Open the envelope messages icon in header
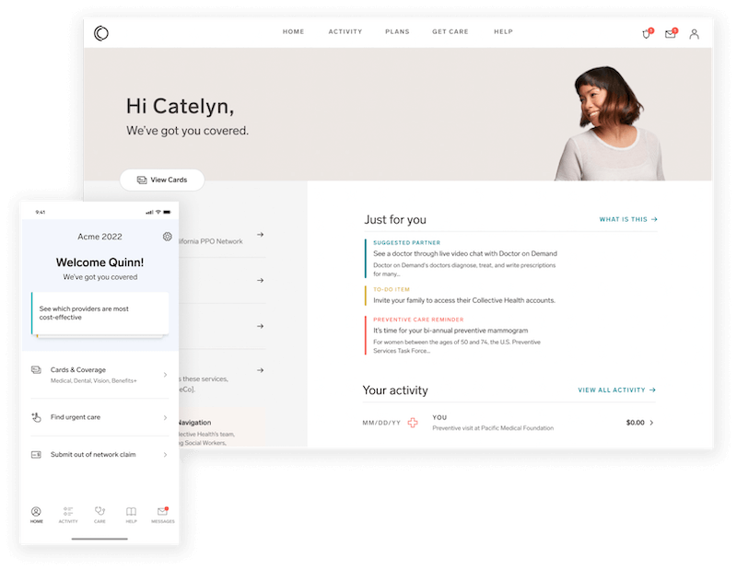737x570 pixels. tap(671, 34)
